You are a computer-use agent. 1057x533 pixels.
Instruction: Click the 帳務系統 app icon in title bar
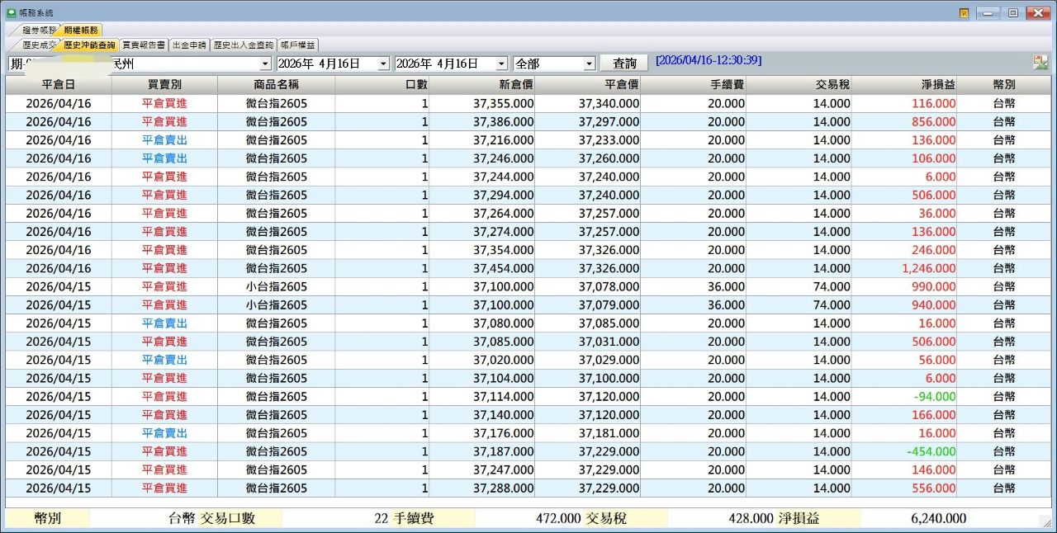coord(12,12)
